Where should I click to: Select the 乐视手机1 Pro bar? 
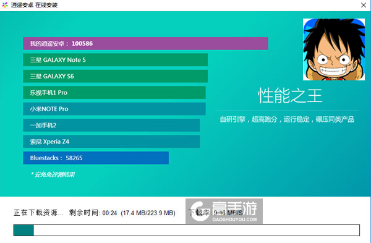(x=114, y=93)
